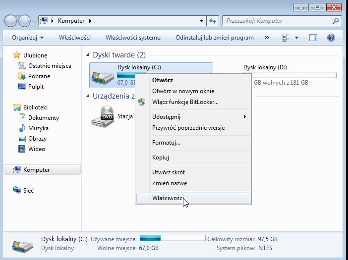This screenshot has width=348, height=260.
Task: Click the BitLocker shield icon
Action: pos(142,102)
